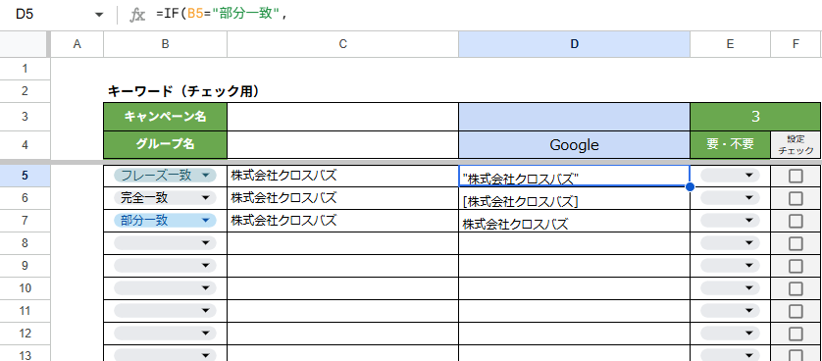Click the Google header cell
This screenshot has width=822, height=361.
click(575, 144)
